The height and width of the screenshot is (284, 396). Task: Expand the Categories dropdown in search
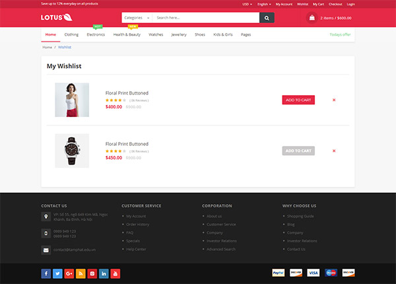pyautogui.click(x=137, y=18)
